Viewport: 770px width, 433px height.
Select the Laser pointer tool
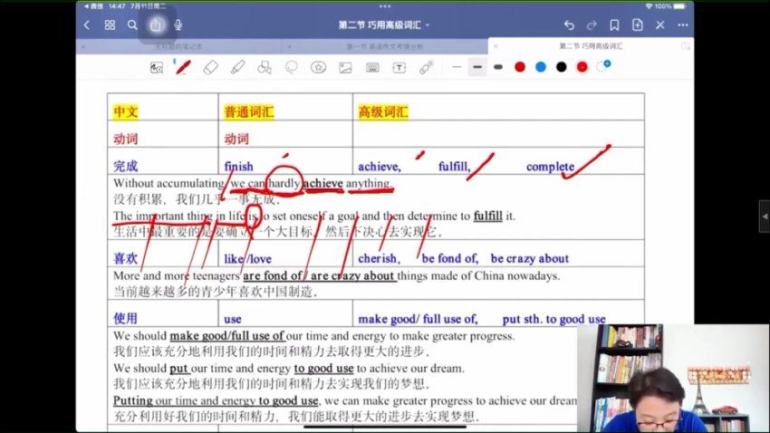(427, 67)
